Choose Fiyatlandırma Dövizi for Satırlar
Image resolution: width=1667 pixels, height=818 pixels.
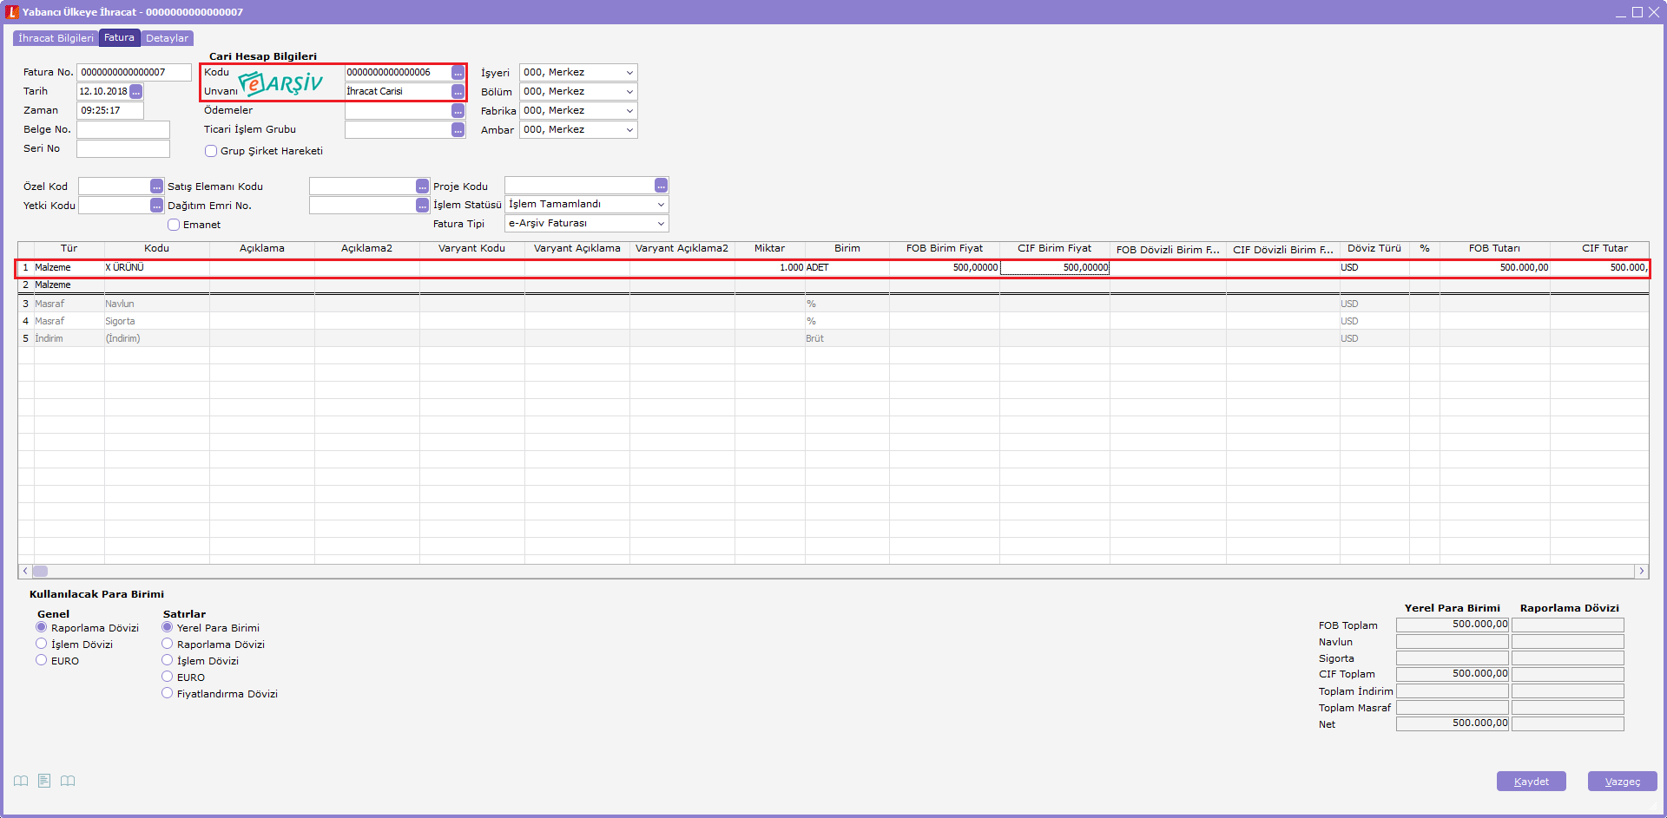coord(168,693)
